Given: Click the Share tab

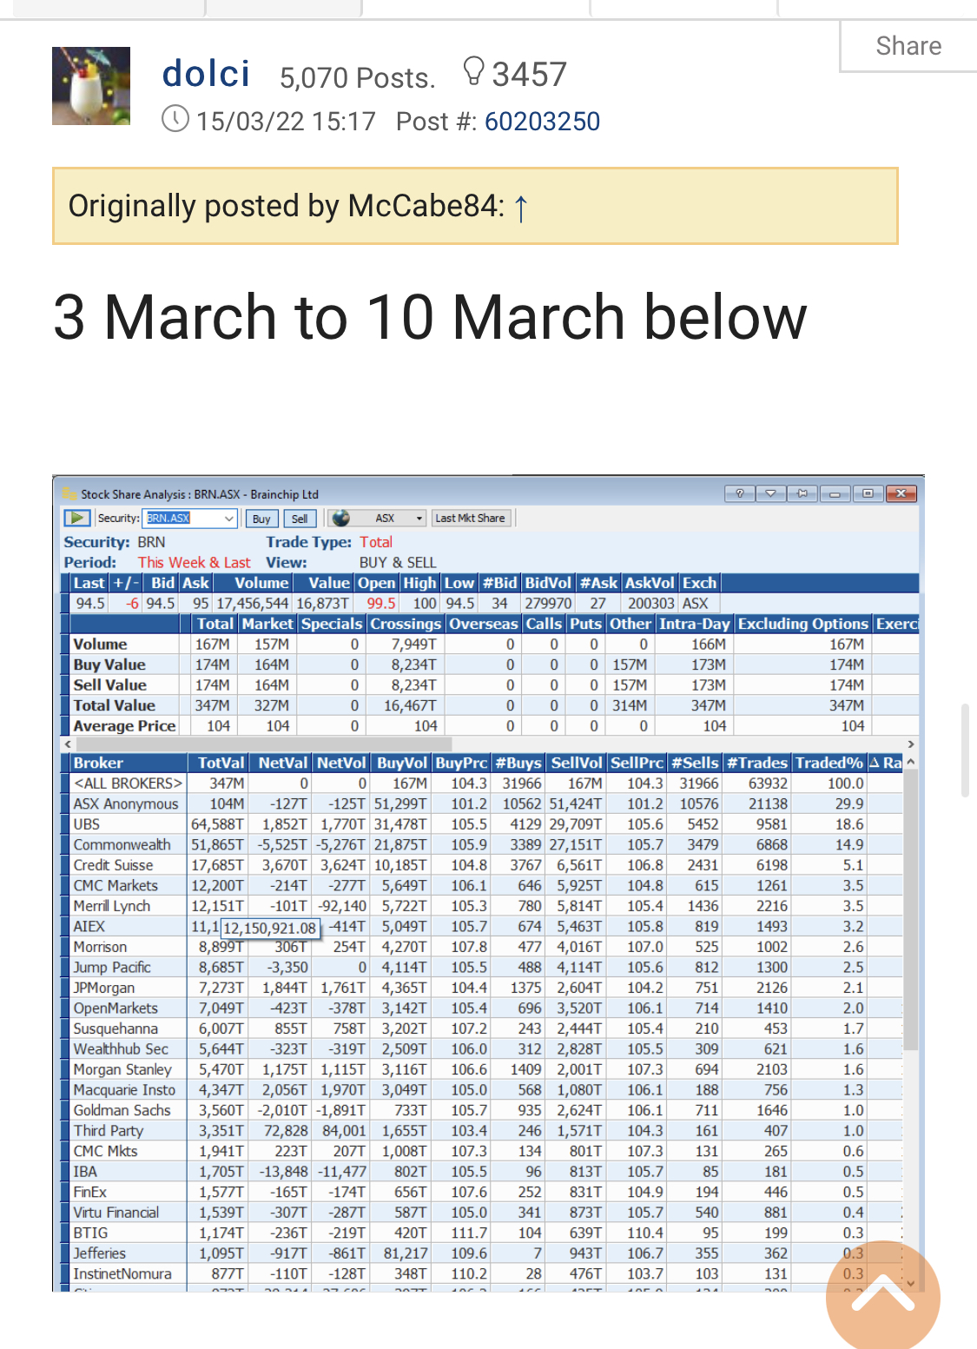Looking at the screenshot, I should point(908,46).
